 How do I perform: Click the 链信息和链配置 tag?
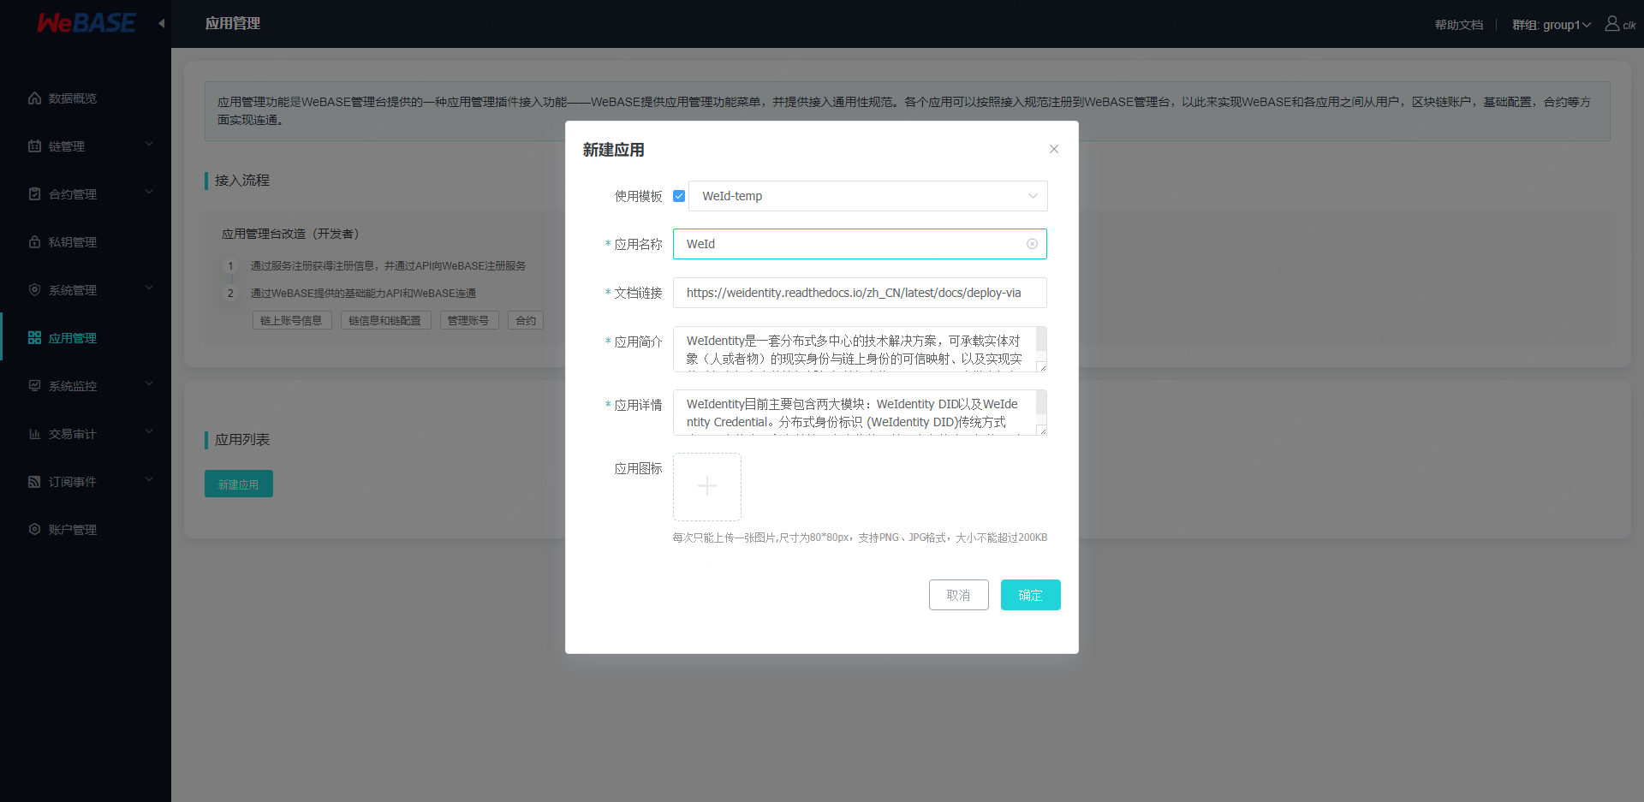(385, 320)
